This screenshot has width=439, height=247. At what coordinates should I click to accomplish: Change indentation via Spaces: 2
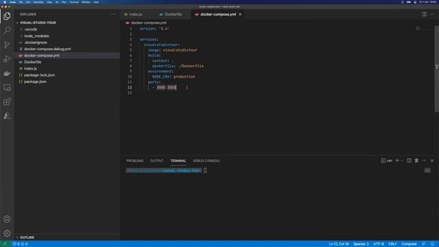tap(361, 244)
